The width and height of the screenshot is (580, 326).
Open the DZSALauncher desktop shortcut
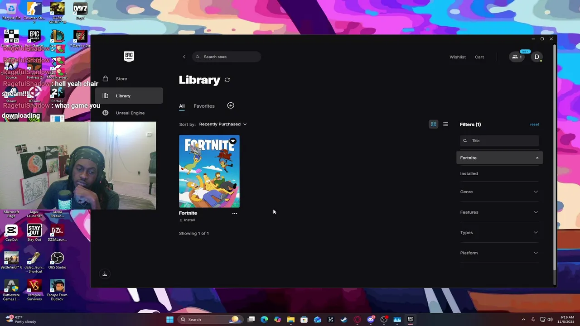(57, 233)
